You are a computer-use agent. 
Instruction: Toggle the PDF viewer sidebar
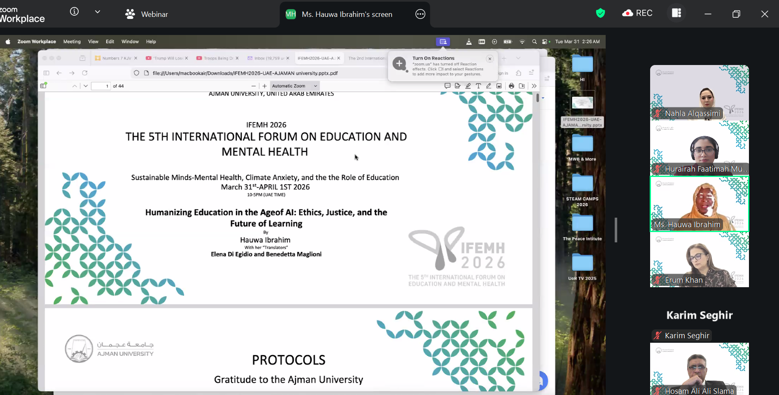coord(43,86)
